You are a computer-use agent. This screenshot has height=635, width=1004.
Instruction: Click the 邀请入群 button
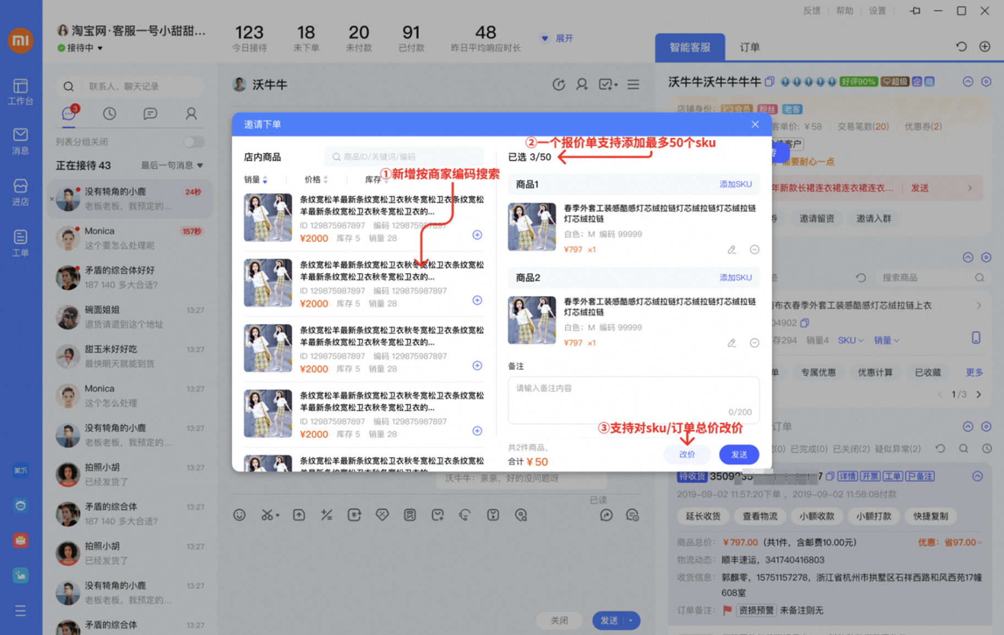(874, 218)
